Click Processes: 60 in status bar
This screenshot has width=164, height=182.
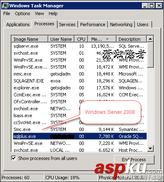pos(16,178)
